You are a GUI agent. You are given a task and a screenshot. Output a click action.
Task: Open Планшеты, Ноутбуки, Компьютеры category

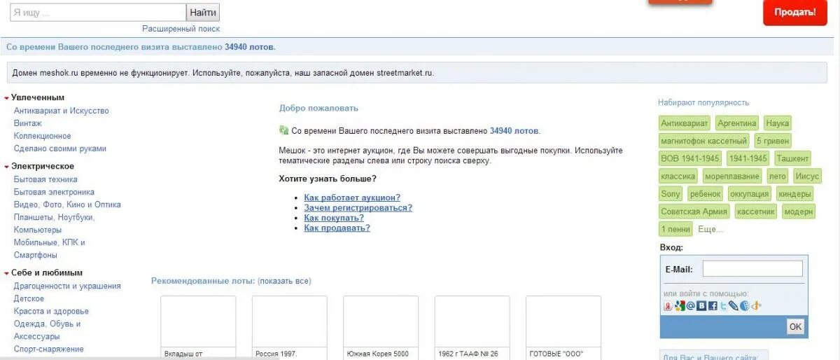pyautogui.click(x=54, y=223)
